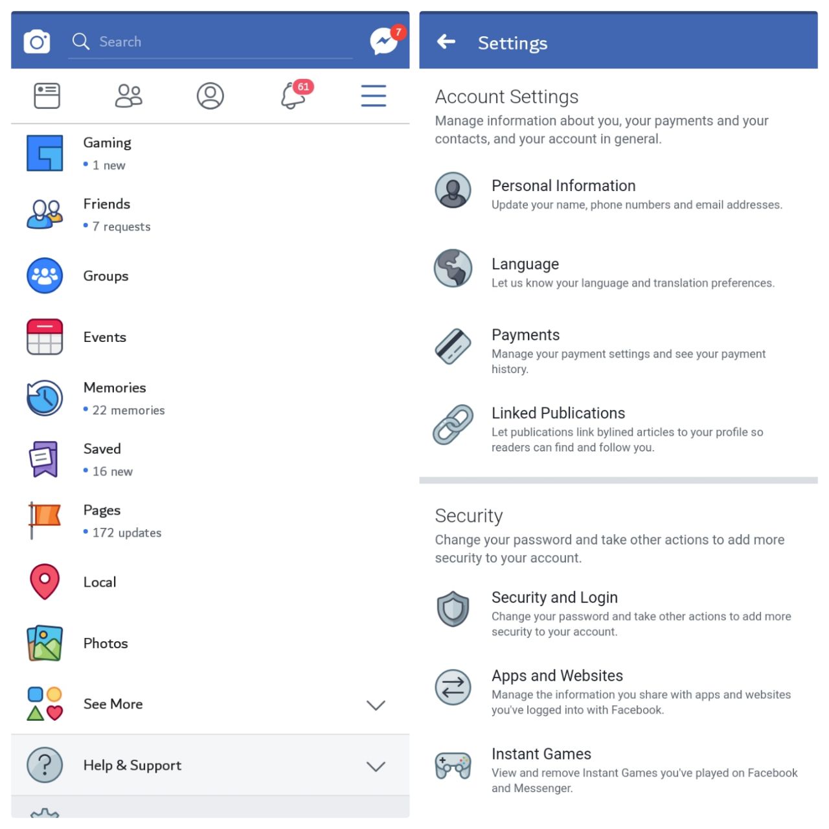This screenshot has height=829, width=829.
Task: Click in the Search field
Action: point(210,42)
